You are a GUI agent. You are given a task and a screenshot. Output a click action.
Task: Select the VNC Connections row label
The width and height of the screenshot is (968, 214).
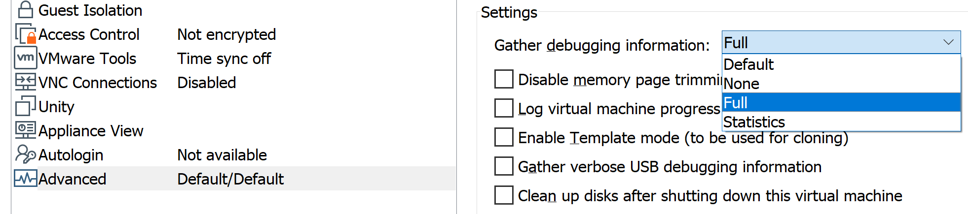click(98, 83)
